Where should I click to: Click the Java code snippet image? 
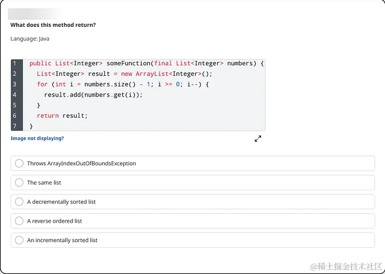(138, 95)
